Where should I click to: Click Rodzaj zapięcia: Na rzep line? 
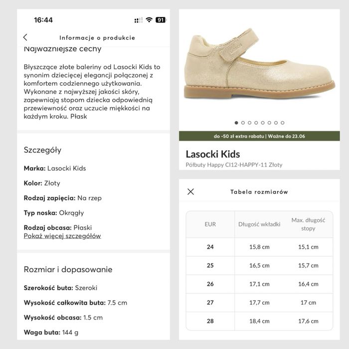coord(63,198)
